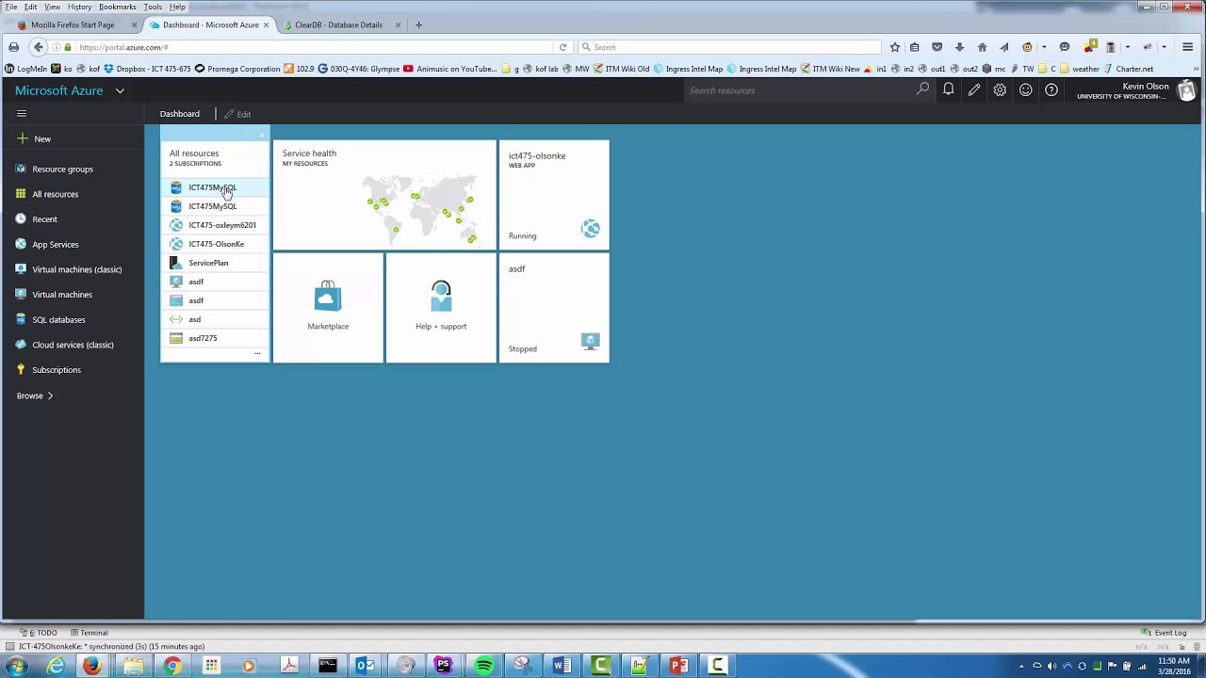Open the help question mark icon
The image size is (1206, 678).
coord(1051,90)
